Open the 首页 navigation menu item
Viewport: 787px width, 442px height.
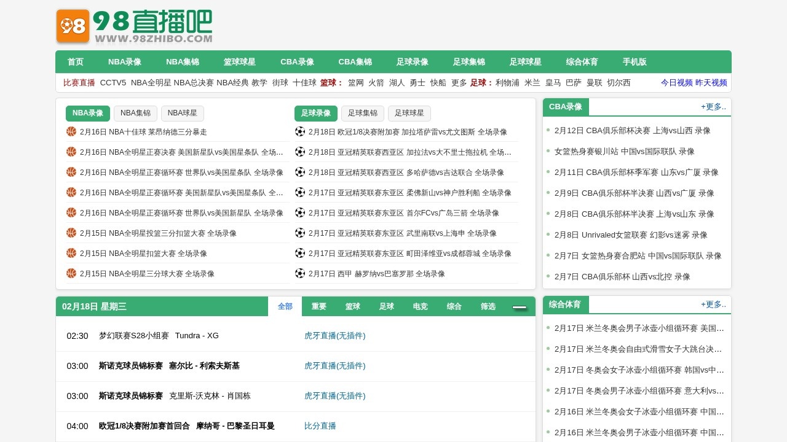click(75, 61)
